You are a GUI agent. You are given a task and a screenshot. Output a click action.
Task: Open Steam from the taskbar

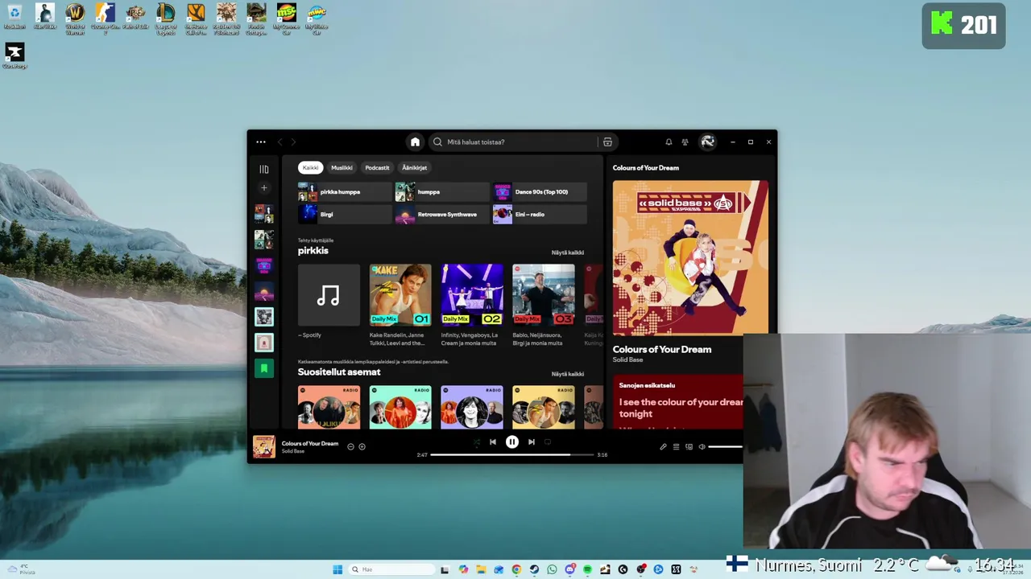pos(534,569)
